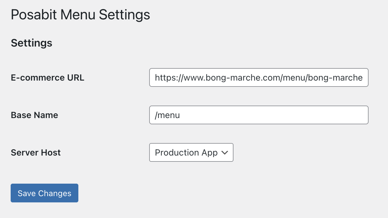Click the word 'Posabit' in the page title
The height and width of the screenshot is (218, 388).
coord(34,15)
